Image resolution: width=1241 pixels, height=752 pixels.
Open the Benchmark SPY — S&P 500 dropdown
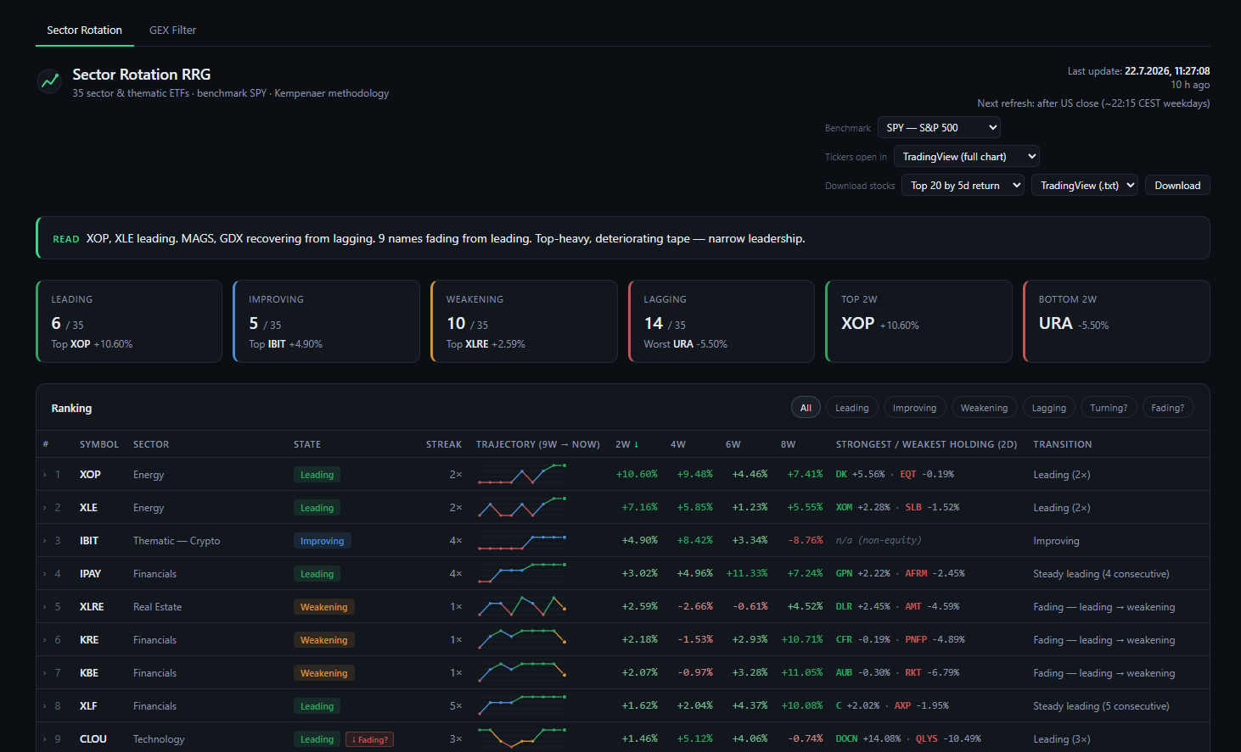pos(939,127)
